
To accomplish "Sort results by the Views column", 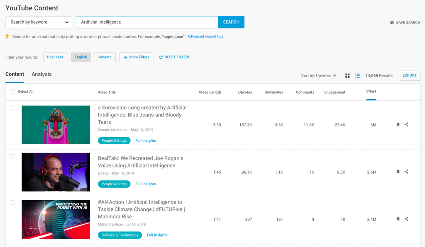I will pos(371,91).
